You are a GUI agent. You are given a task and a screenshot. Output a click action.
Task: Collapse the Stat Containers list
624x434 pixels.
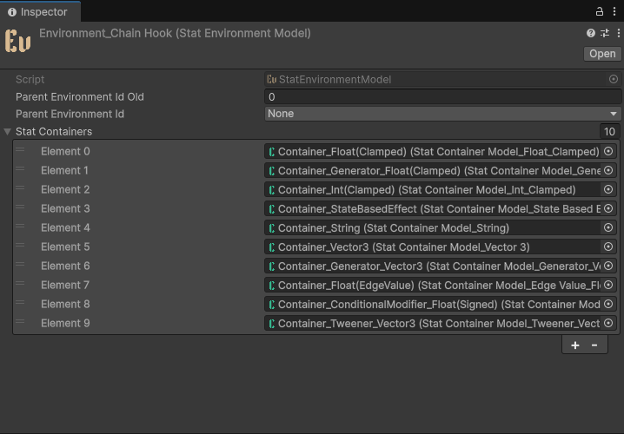tap(7, 132)
